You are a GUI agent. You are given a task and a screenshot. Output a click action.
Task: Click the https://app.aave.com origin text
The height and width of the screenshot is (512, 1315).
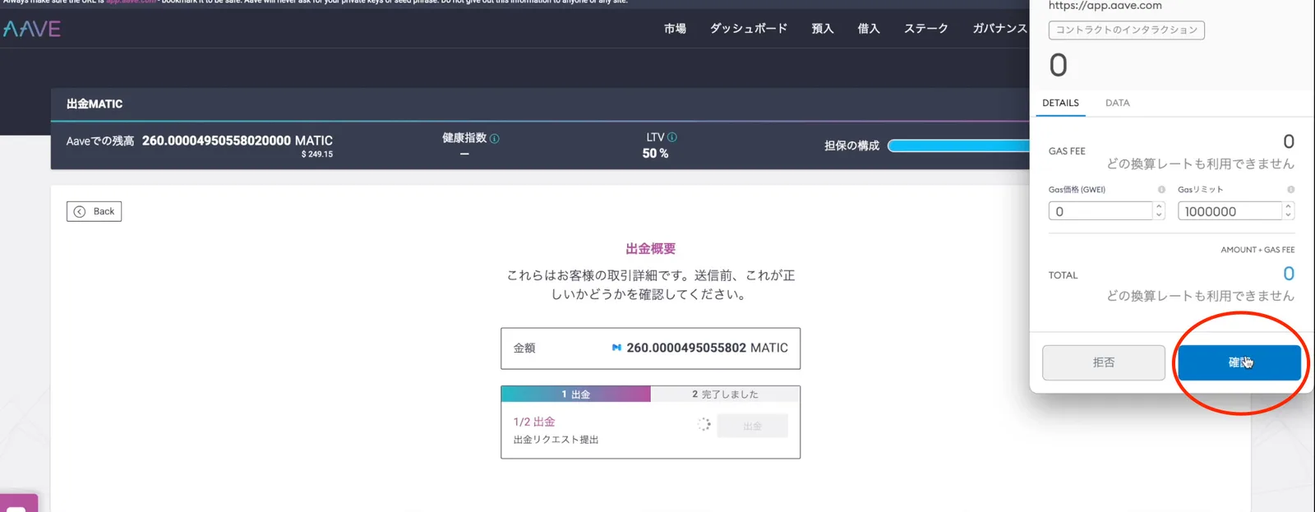click(x=1105, y=6)
